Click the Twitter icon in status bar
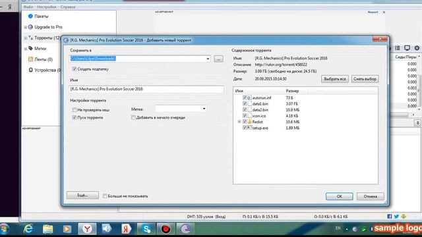This screenshot has width=422, height=237. pyautogui.click(x=396, y=217)
